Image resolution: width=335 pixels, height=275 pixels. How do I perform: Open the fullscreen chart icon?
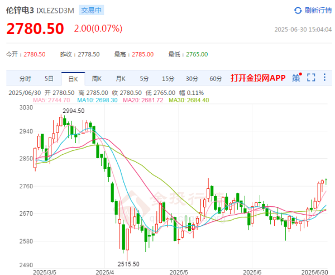pos(311,77)
